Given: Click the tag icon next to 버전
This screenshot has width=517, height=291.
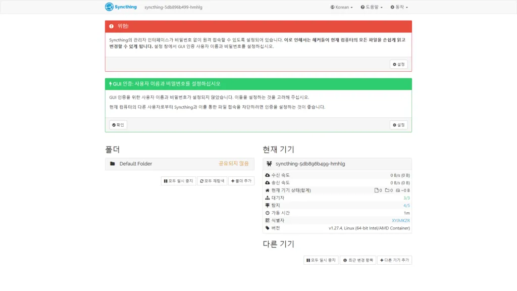Looking at the screenshot, I should click(x=269, y=228).
